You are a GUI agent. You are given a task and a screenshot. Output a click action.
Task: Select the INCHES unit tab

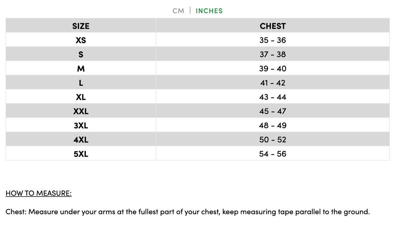(209, 11)
